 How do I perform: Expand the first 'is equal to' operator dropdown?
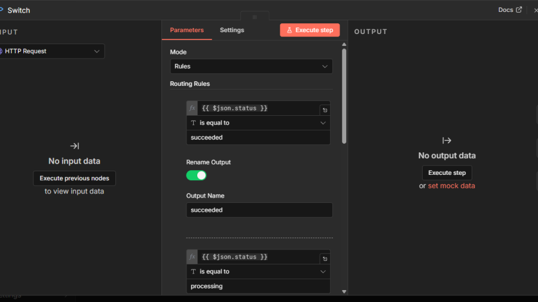click(258, 123)
